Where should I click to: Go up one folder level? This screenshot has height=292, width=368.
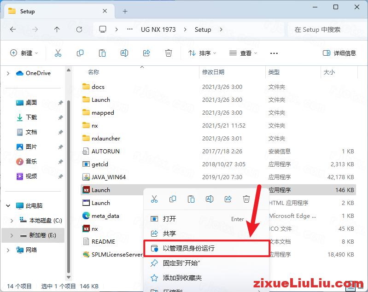(57, 29)
